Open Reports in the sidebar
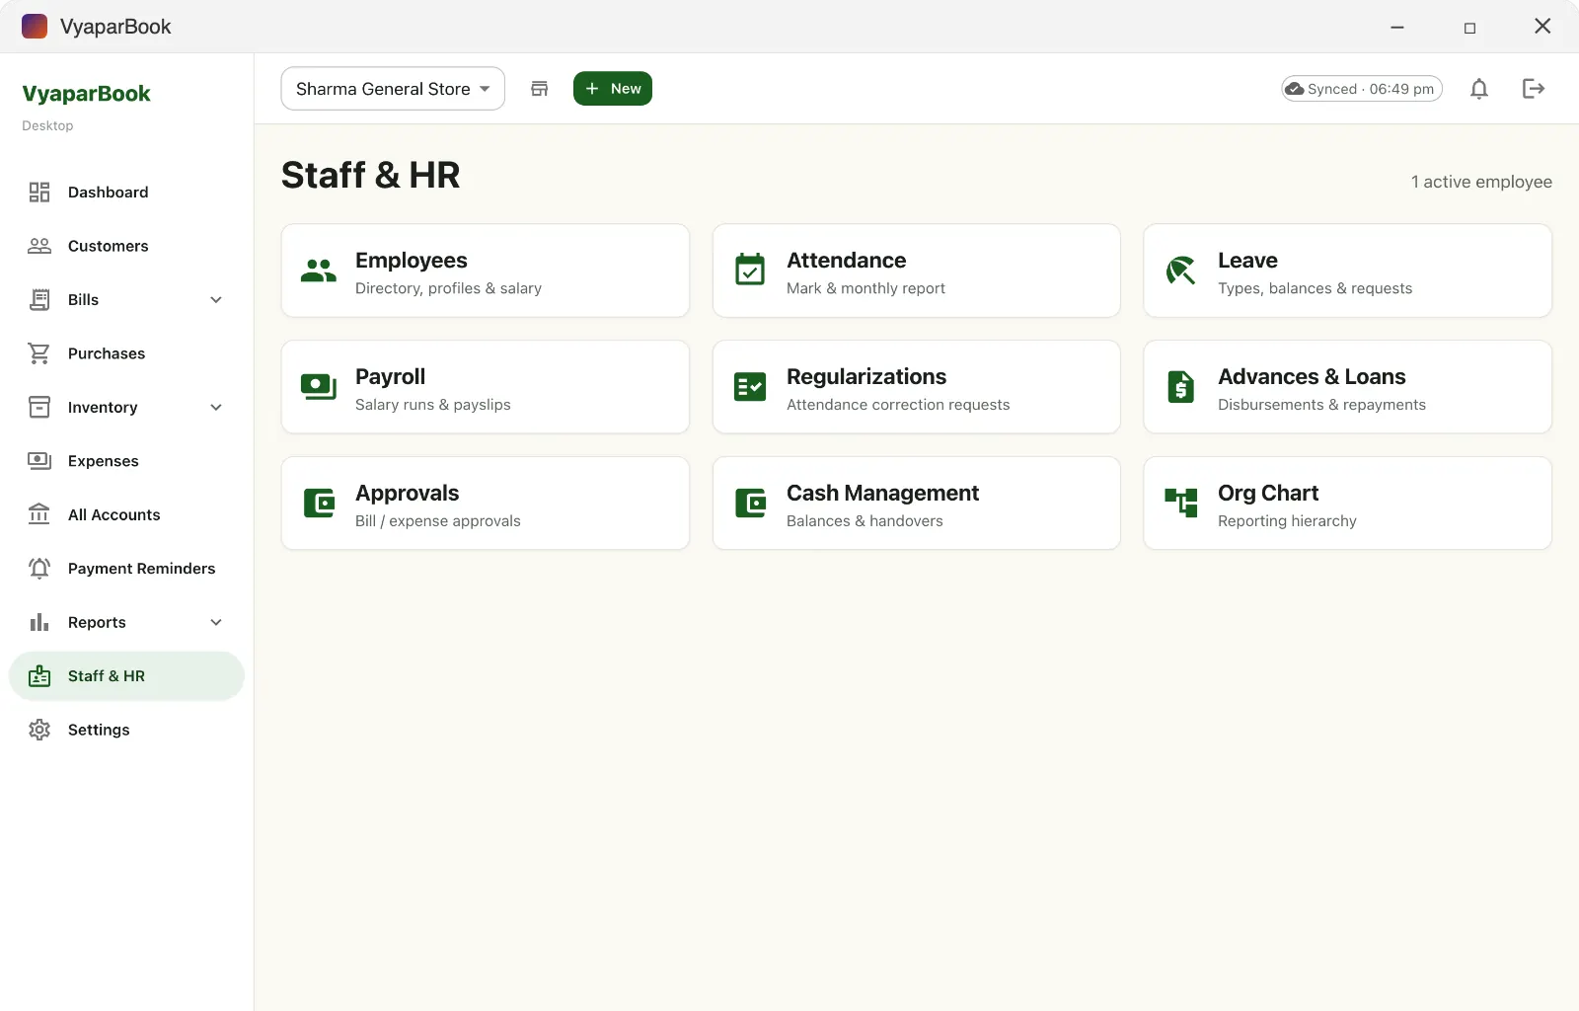Screen dimensions: 1579x1011 coord(126,623)
